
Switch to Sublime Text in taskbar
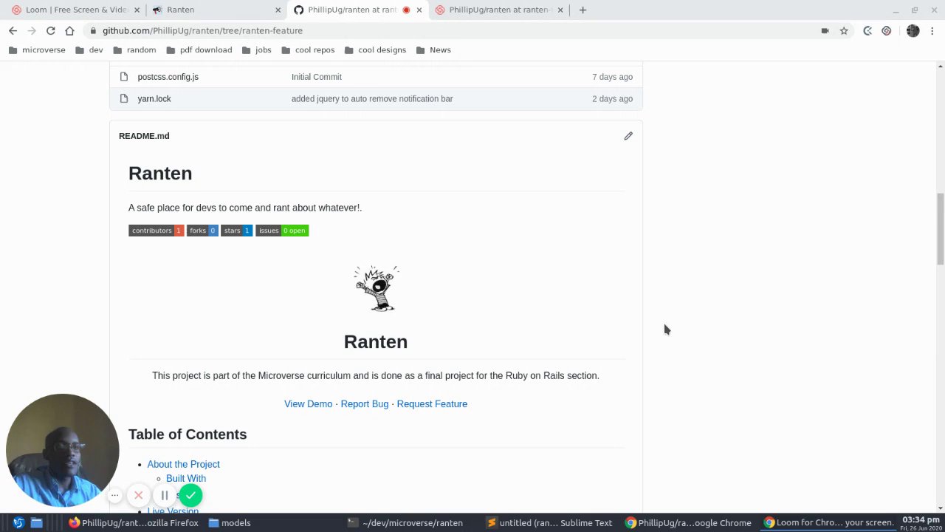(x=549, y=522)
